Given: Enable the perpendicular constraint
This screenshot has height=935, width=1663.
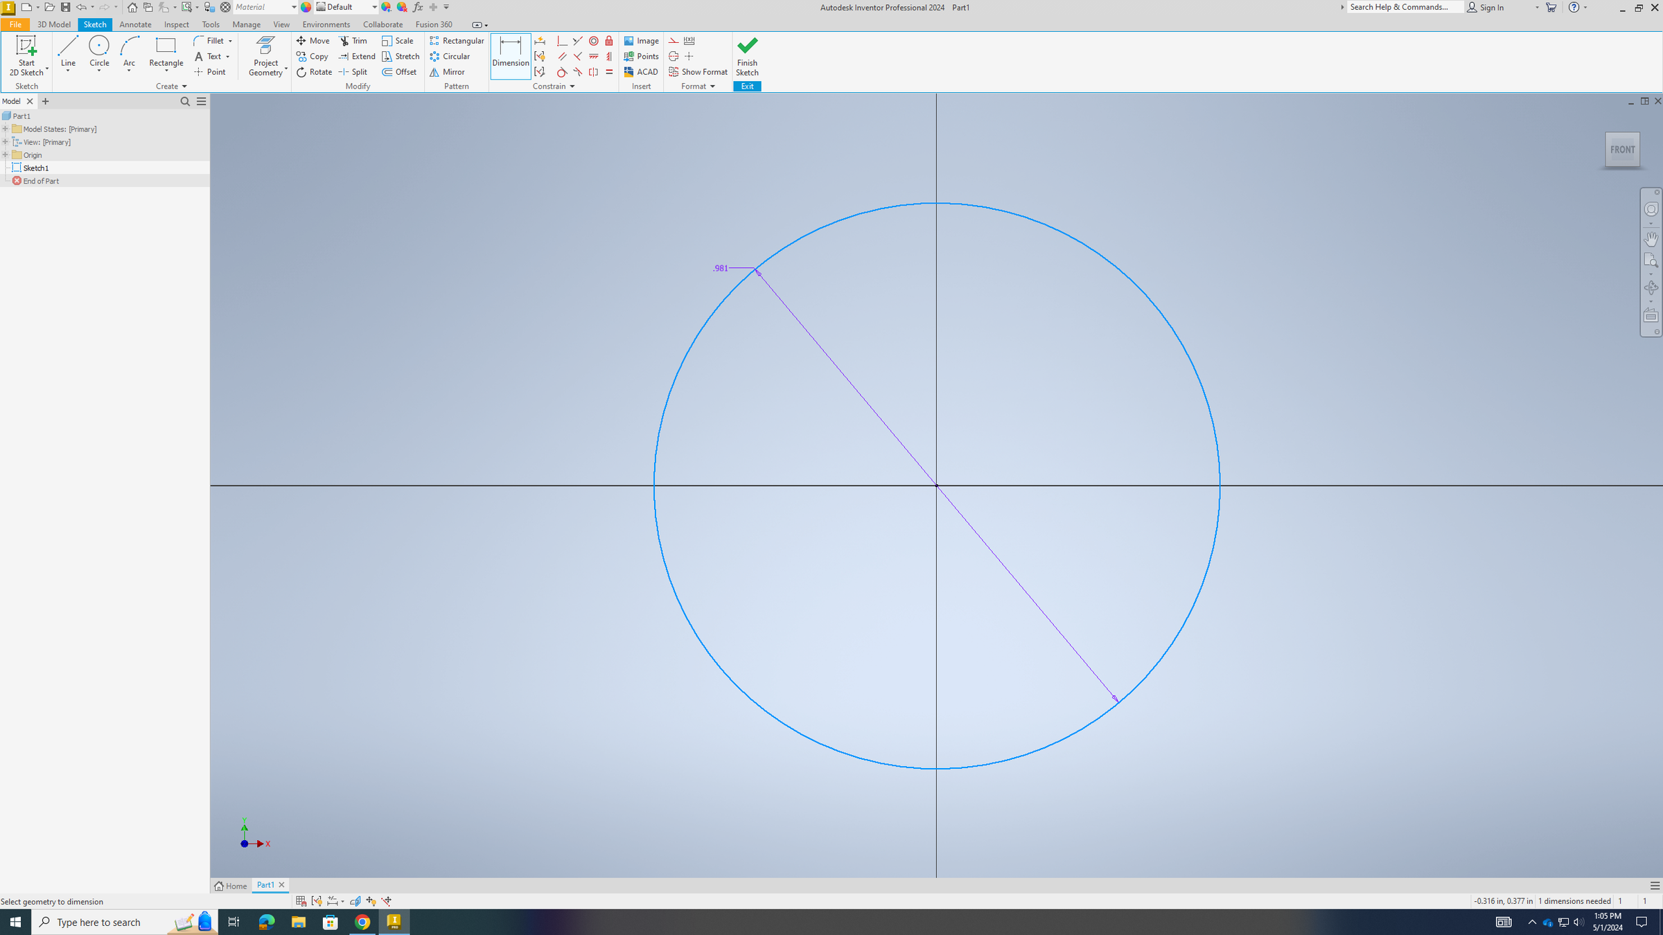Looking at the screenshot, I should coord(562,41).
